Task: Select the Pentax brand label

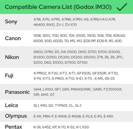Action: 14,127
